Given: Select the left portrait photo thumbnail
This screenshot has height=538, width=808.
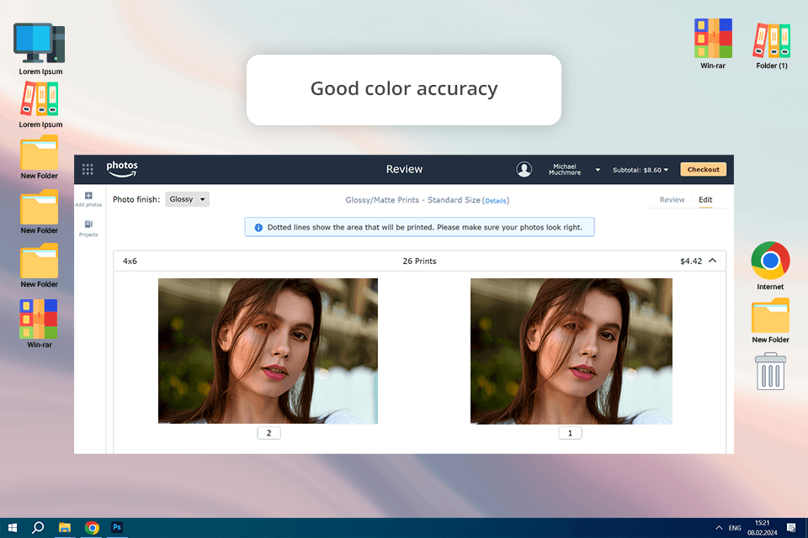Looking at the screenshot, I should (268, 351).
